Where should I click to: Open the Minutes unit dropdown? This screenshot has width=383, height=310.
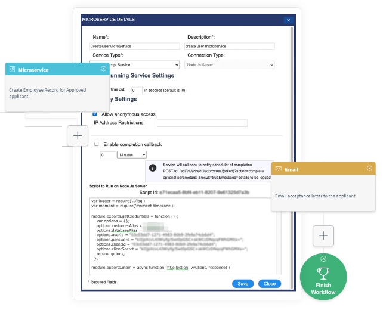coord(132,155)
